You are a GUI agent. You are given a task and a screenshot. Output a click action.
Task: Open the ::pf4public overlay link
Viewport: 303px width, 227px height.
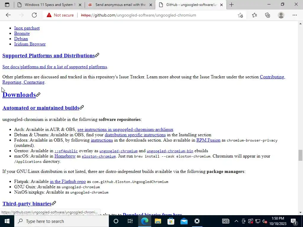pyautogui.click(x=66, y=151)
